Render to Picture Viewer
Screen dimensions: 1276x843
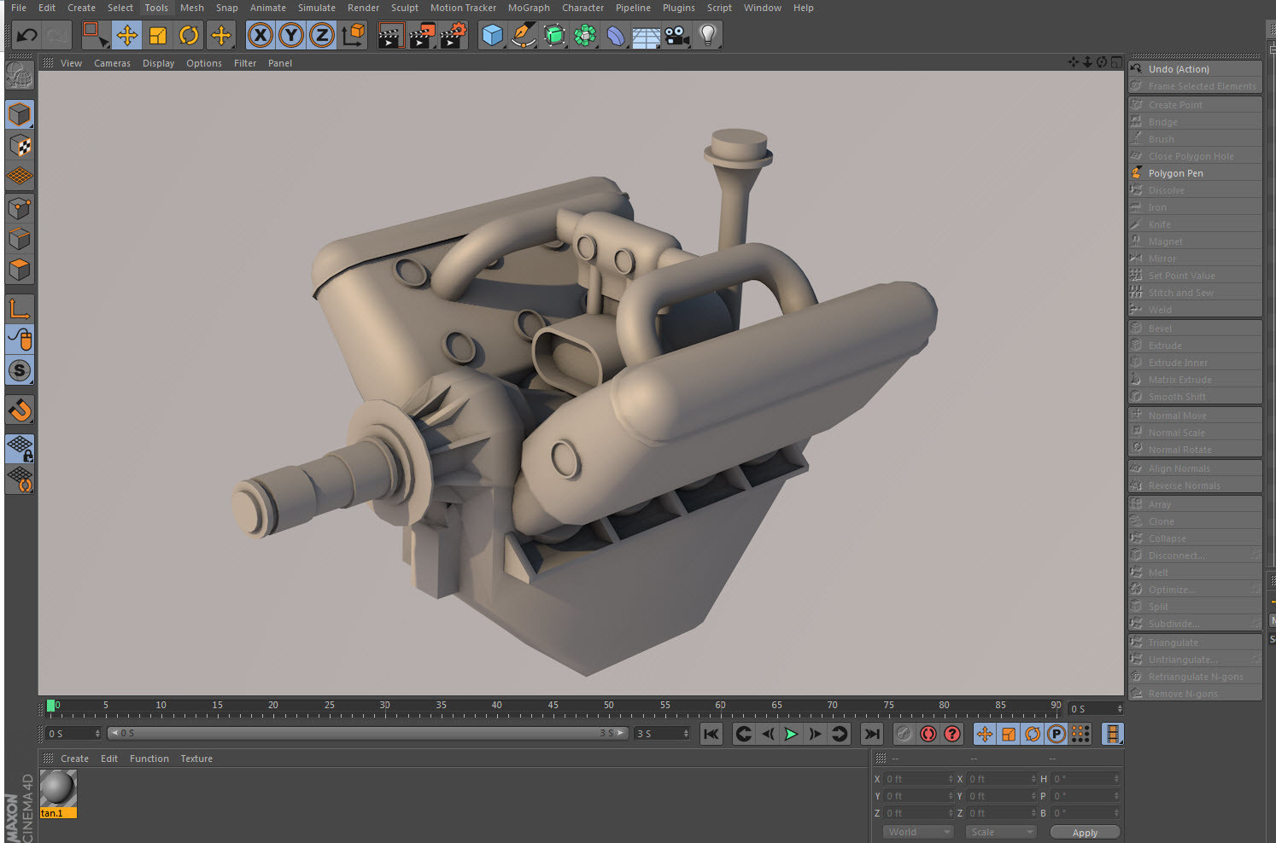click(422, 35)
